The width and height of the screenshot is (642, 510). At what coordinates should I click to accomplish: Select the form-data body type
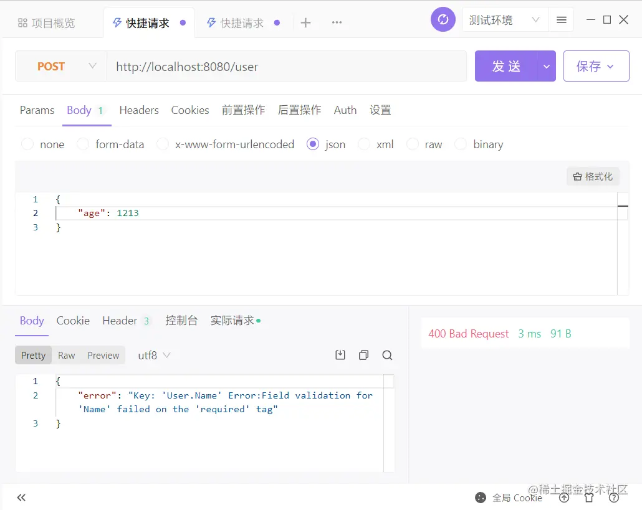click(110, 144)
